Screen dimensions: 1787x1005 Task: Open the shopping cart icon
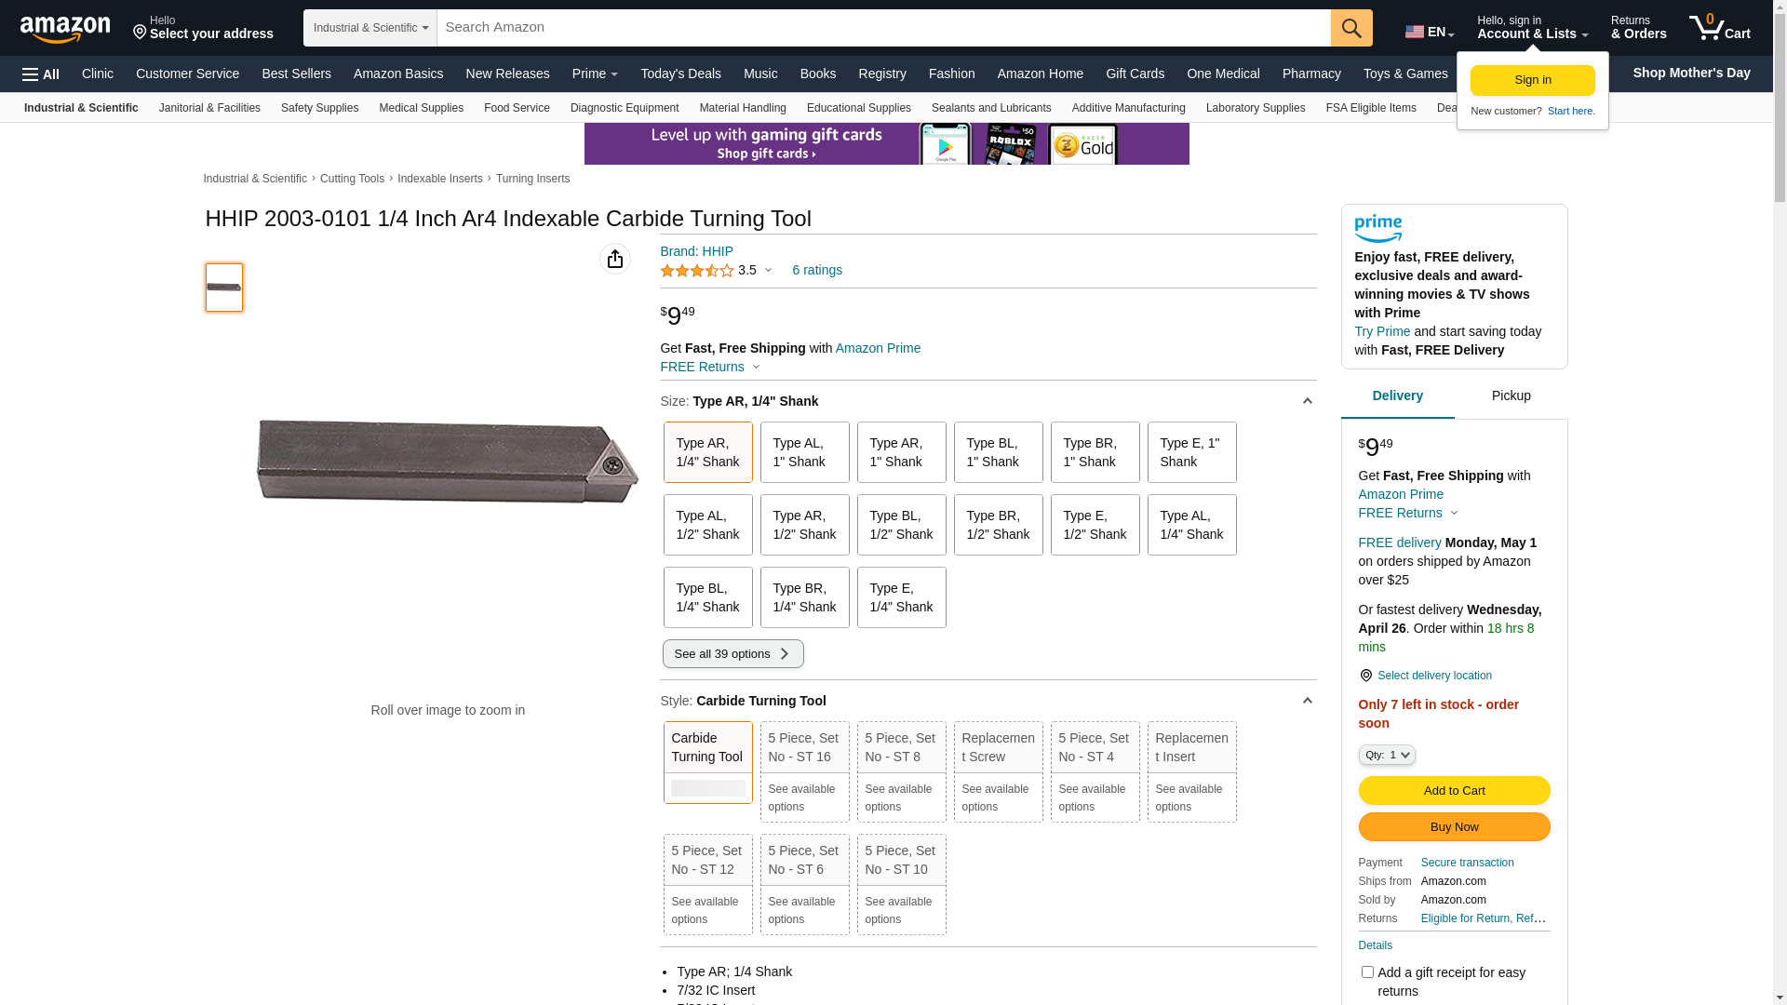pyautogui.click(x=1719, y=28)
